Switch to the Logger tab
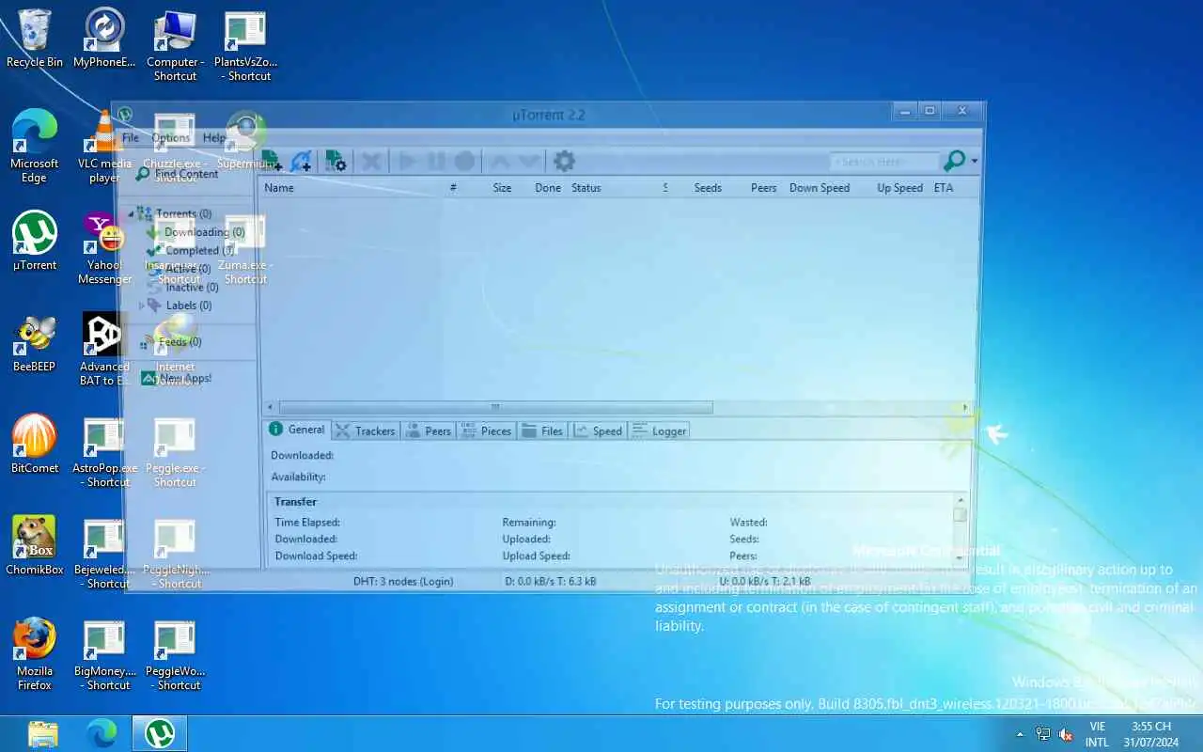 click(x=659, y=431)
